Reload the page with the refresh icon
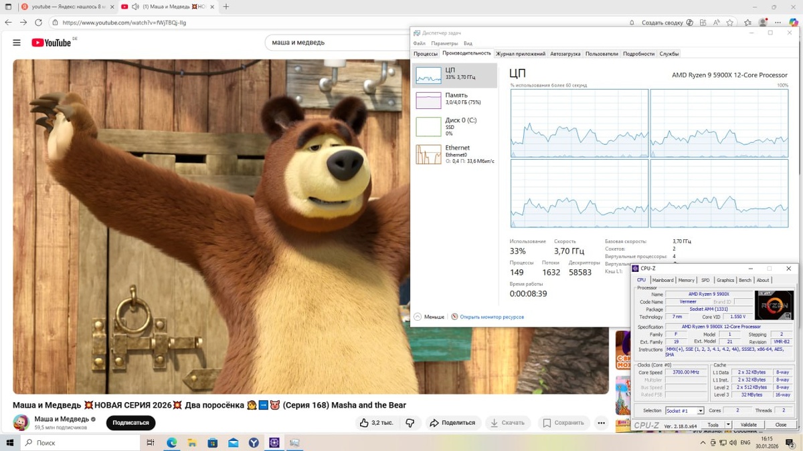The width and height of the screenshot is (803, 451). pos(39,22)
